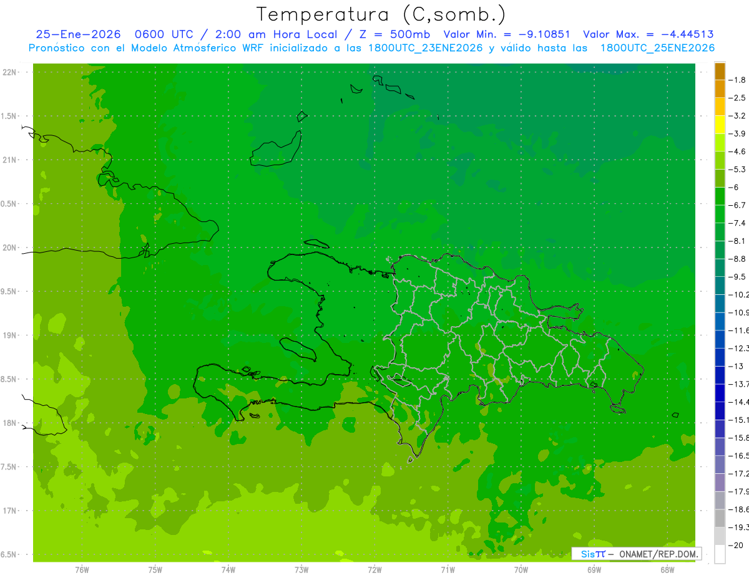Pick the gray legend swatch between -18.6 and -19.3
The image size is (749, 578).
click(720, 518)
